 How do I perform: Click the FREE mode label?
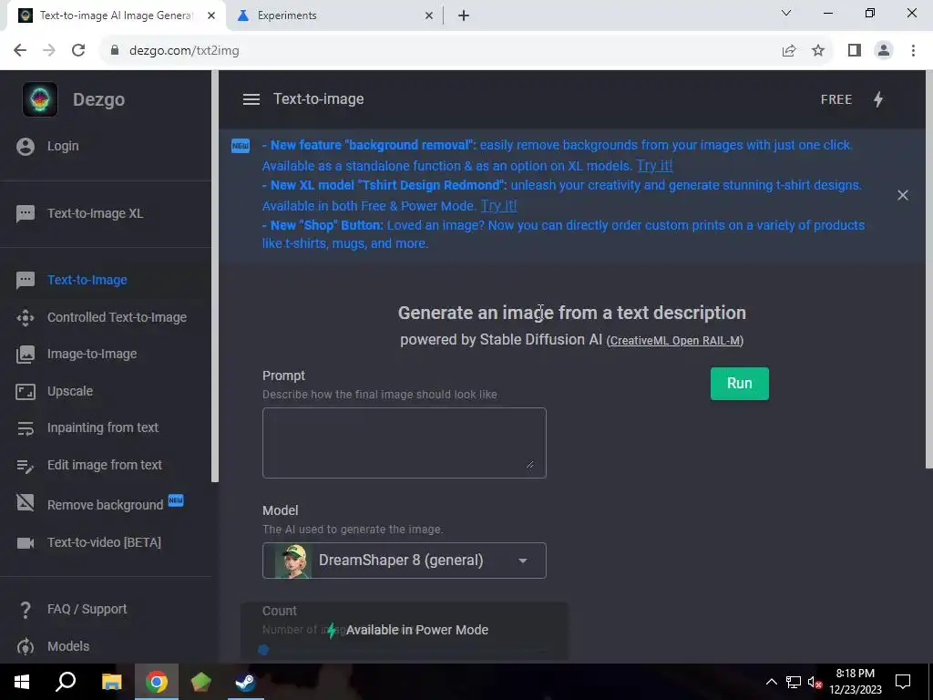[836, 100]
